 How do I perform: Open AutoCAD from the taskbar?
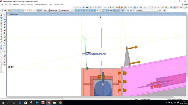[43, 103]
